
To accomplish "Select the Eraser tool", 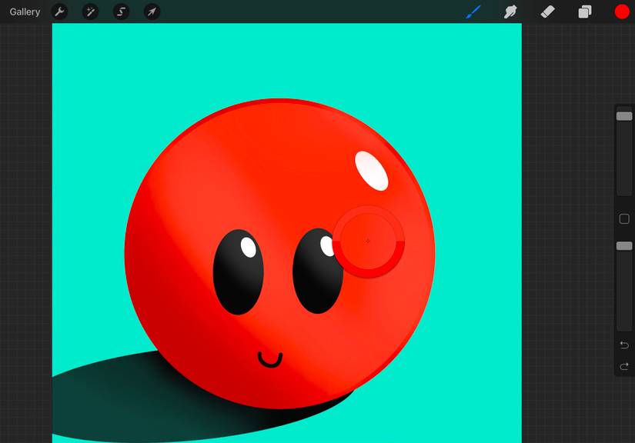I will pos(547,12).
